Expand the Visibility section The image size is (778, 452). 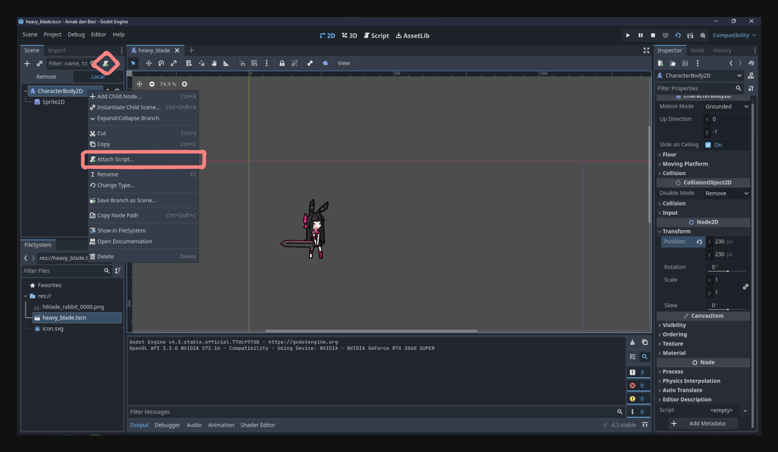tap(703, 325)
